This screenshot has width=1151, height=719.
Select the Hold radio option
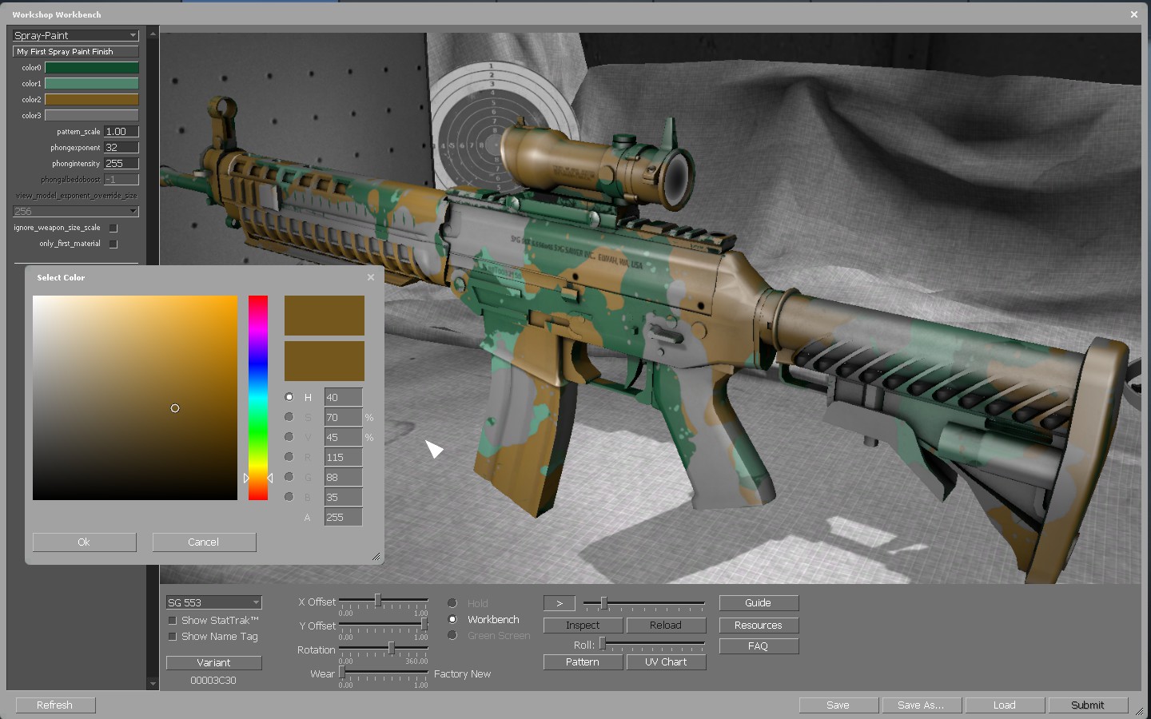point(452,603)
